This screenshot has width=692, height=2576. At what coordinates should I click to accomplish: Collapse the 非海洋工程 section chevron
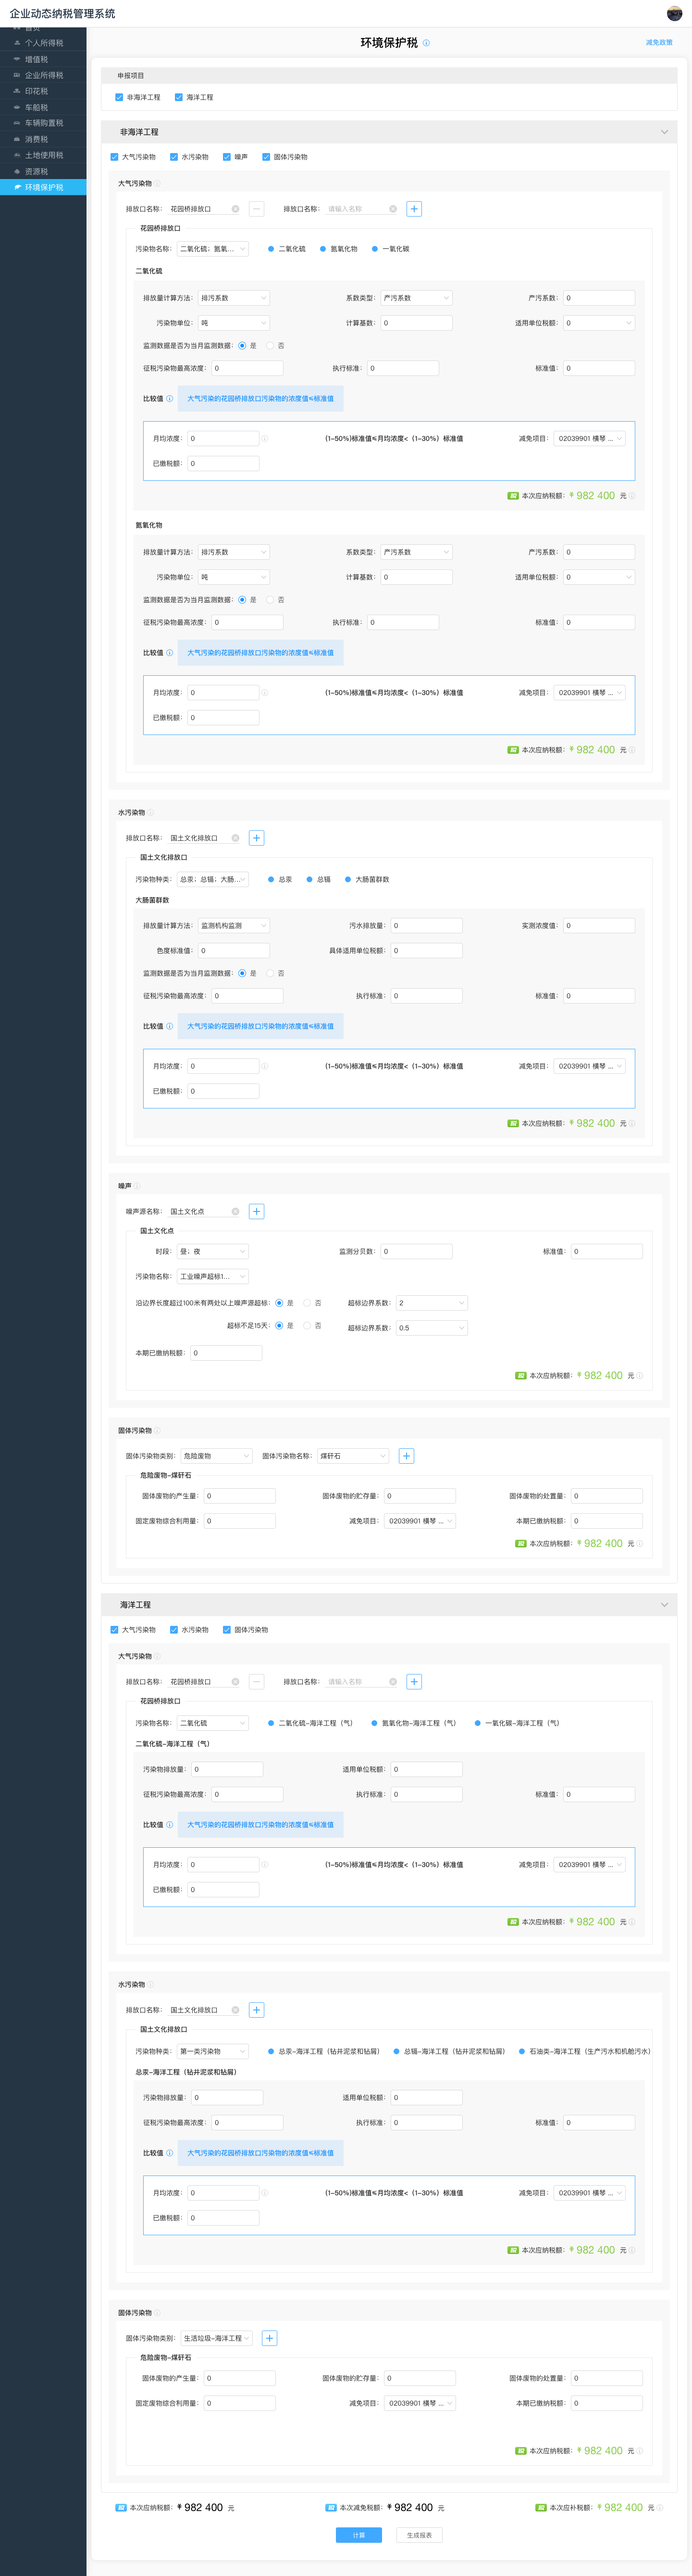pyautogui.click(x=664, y=132)
